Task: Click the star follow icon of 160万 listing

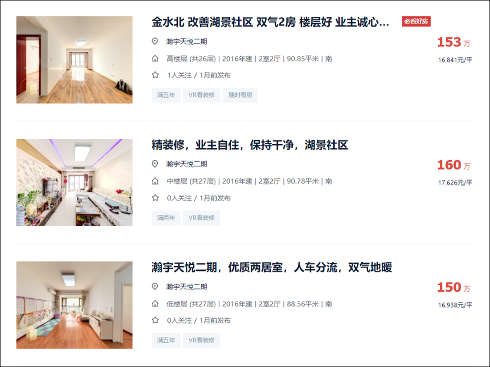Action: click(155, 198)
